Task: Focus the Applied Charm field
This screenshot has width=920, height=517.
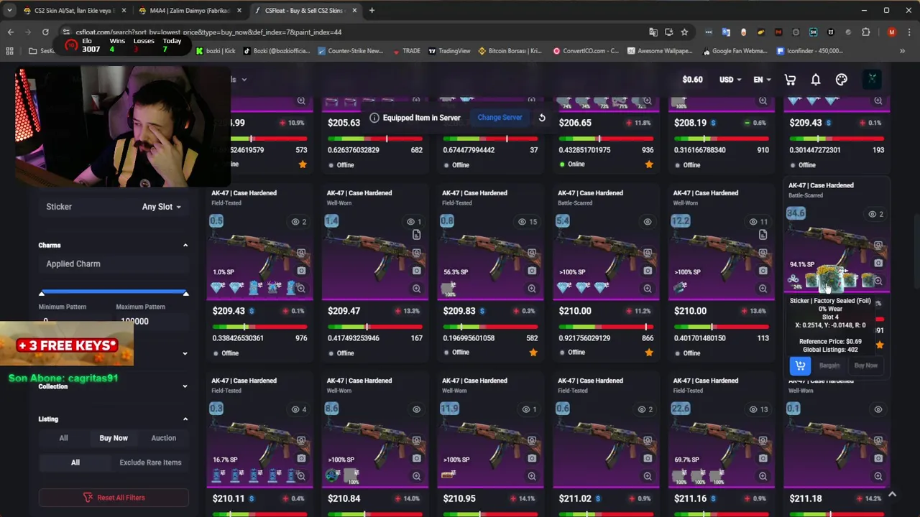Action: [x=114, y=264]
